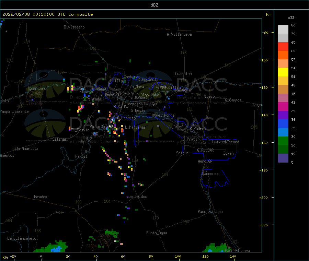Click the Punta_Agua label
The height and width of the screenshot is (261, 309).
point(157,233)
